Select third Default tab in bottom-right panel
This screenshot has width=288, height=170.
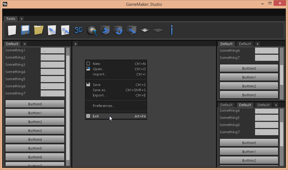tap(263, 105)
